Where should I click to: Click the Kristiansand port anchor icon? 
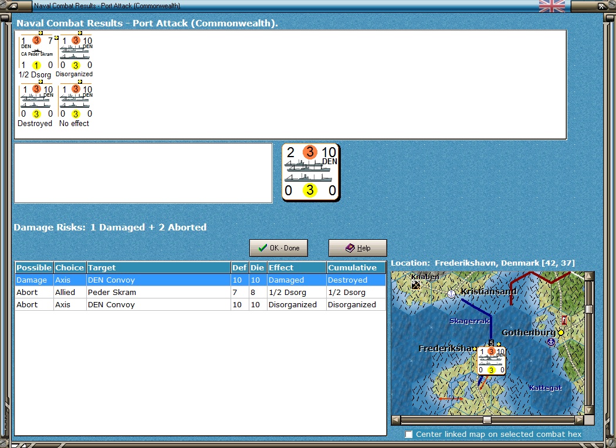point(451,293)
